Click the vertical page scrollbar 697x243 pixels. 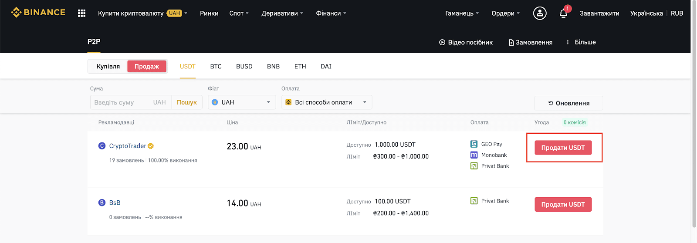[694, 113]
